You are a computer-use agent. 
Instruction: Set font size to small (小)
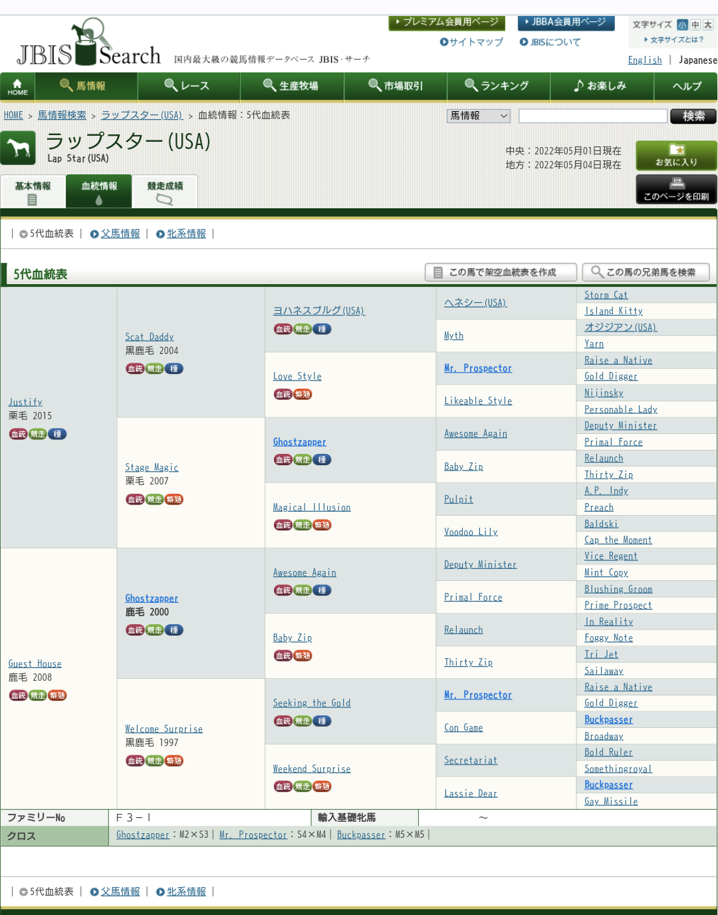coord(682,25)
